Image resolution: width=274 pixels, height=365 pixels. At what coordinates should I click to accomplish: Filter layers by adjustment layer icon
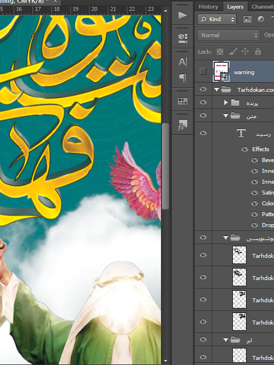pyautogui.click(x=261, y=19)
